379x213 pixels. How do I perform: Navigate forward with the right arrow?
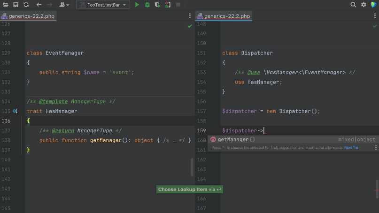tap(49, 5)
